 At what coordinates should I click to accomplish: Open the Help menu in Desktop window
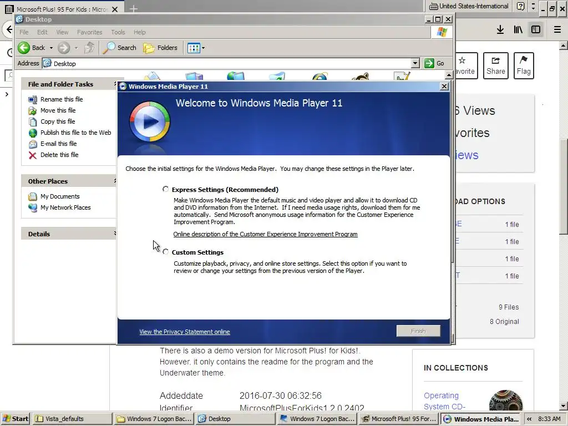click(139, 32)
